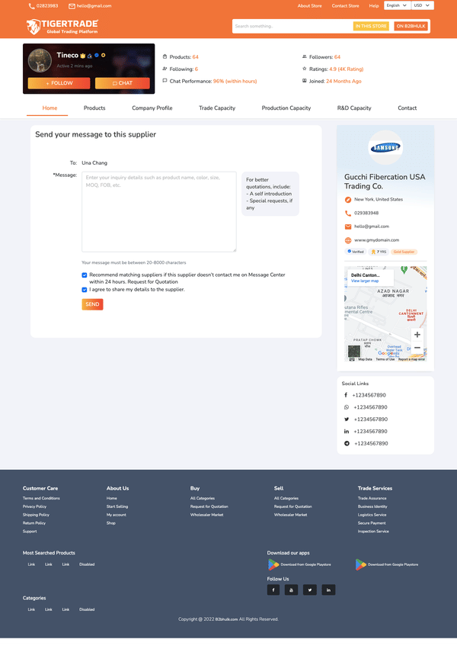Screen dimensions: 457x646
Task: Open the Tineco store avatar
Action: coord(40,60)
